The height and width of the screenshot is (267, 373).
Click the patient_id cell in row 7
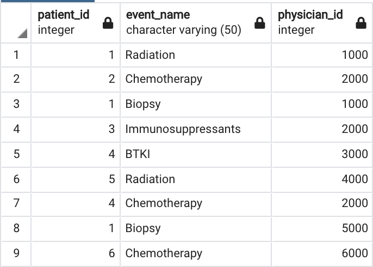pyautogui.click(x=76, y=204)
